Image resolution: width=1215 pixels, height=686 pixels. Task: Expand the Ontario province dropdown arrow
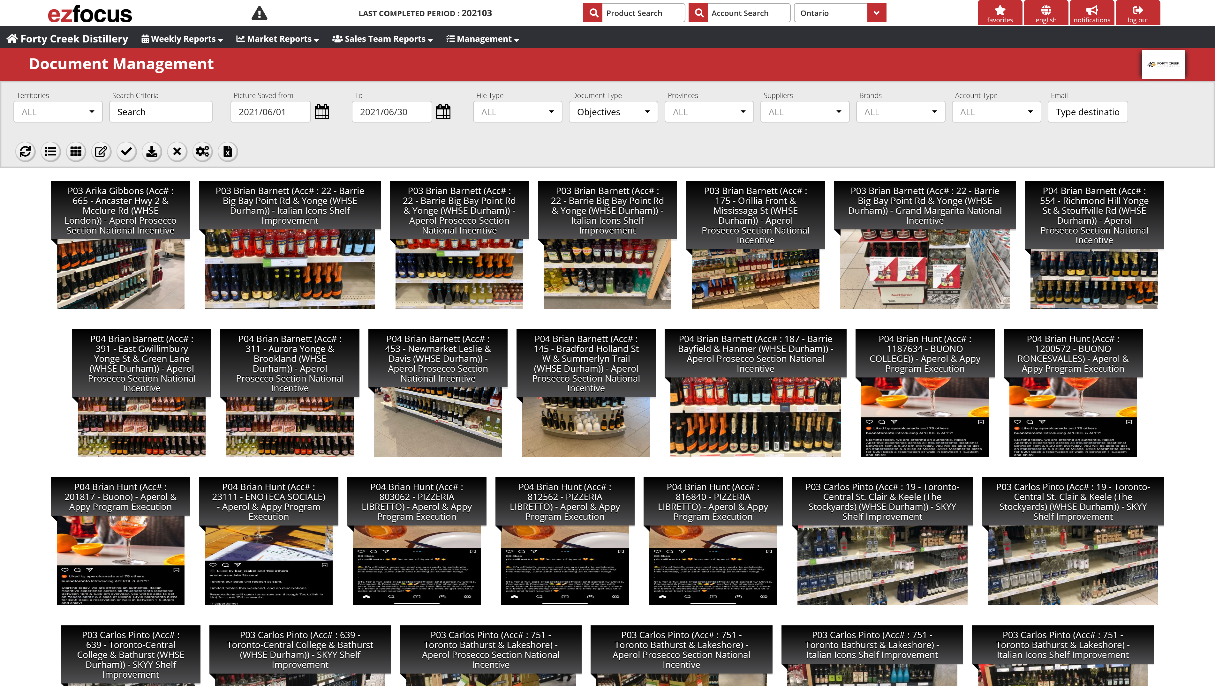pyautogui.click(x=876, y=13)
